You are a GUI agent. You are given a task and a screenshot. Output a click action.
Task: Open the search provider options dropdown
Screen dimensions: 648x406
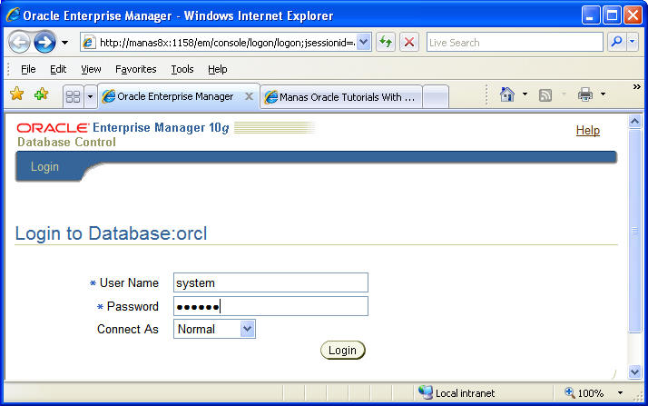pos(633,42)
